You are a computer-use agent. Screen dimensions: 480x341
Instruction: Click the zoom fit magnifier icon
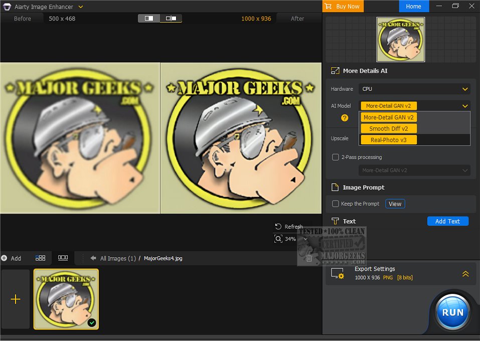pos(278,239)
